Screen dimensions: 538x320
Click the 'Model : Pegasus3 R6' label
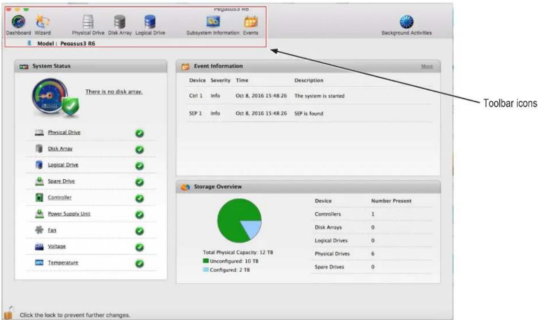click(x=66, y=44)
